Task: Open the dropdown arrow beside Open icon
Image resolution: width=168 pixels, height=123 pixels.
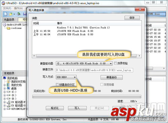Action: point(14,14)
